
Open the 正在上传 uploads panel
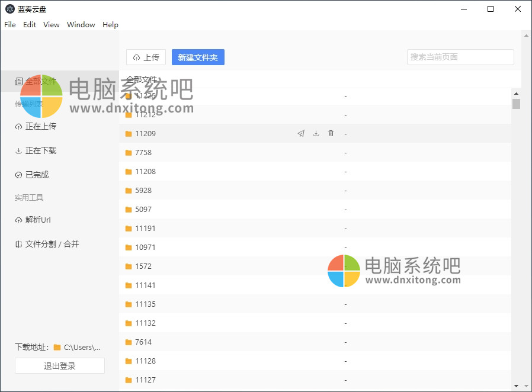[x=39, y=126]
